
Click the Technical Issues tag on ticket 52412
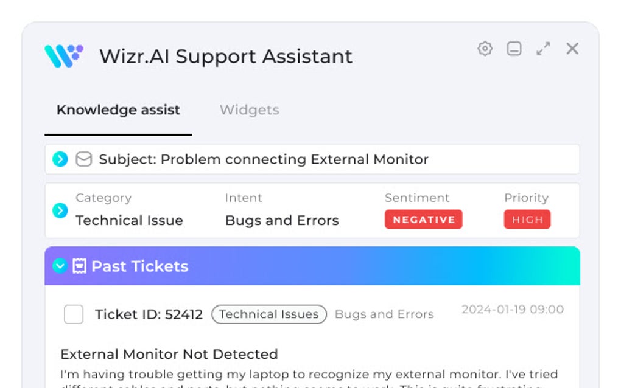268,314
